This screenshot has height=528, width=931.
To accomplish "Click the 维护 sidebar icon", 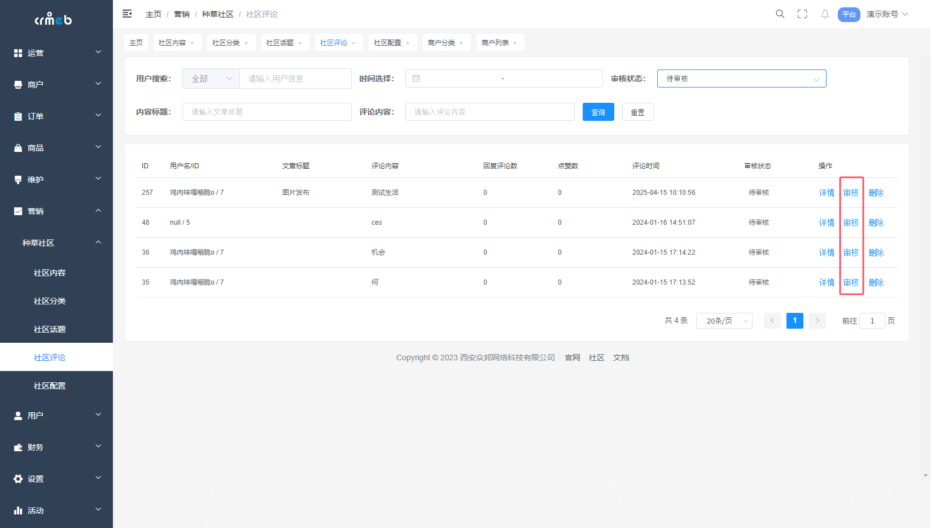I will pos(18,180).
